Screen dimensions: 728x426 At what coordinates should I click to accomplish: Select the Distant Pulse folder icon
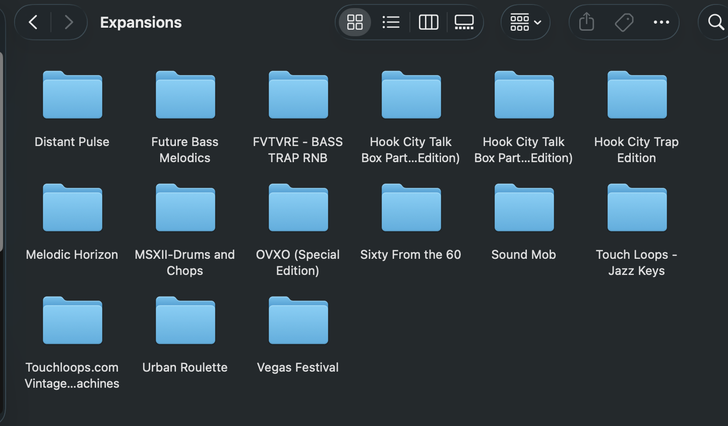click(x=73, y=95)
